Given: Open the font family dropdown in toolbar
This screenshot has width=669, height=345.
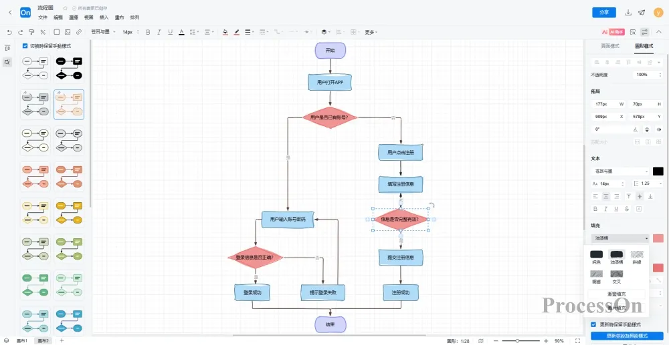Looking at the screenshot, I should 104,31.
